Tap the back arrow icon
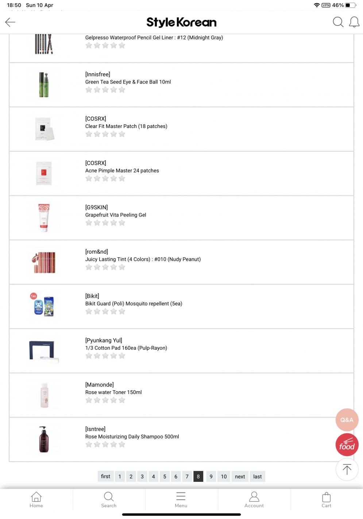 click(10, 22)
